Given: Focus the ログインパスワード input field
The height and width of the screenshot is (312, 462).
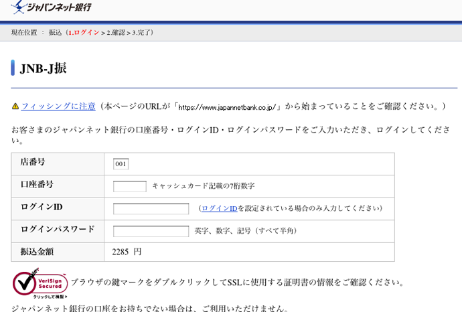Looking at the screenshot, I should [151, 231].
